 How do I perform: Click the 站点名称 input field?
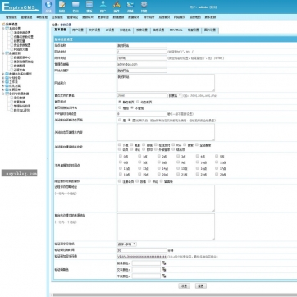(142, 45)
